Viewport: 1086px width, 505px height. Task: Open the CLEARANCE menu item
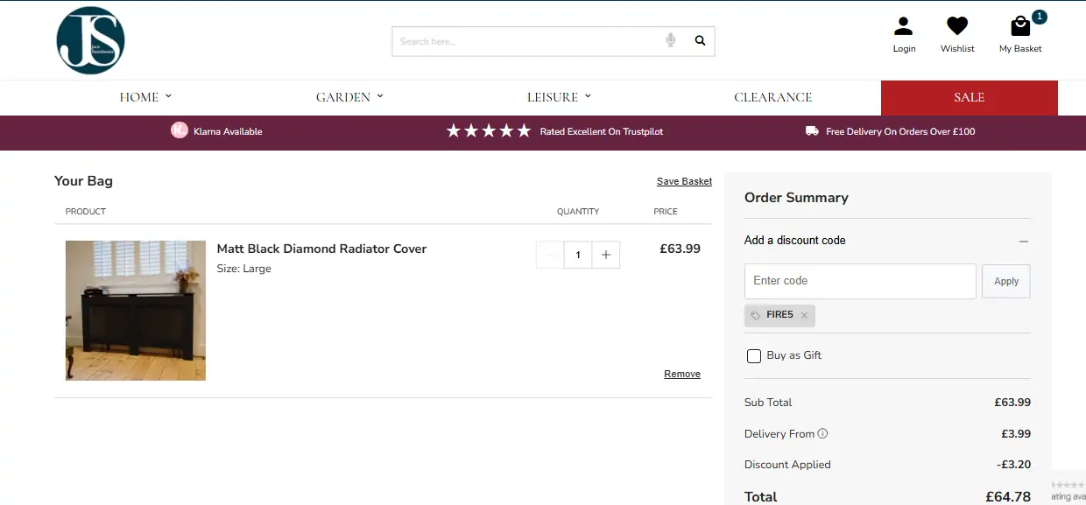[x=772, y=97]
